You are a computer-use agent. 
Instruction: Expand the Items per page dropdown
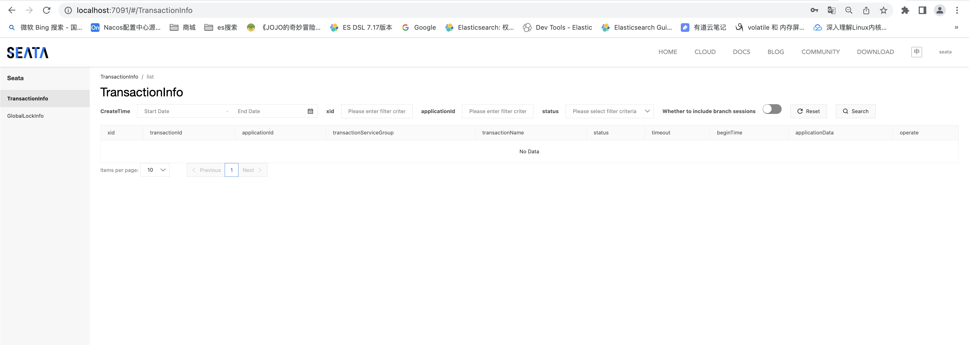[x=155, y=170]
